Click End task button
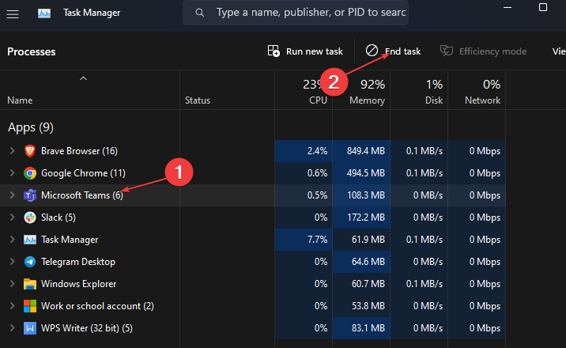566x348 pixels. (x=393, y=51)
